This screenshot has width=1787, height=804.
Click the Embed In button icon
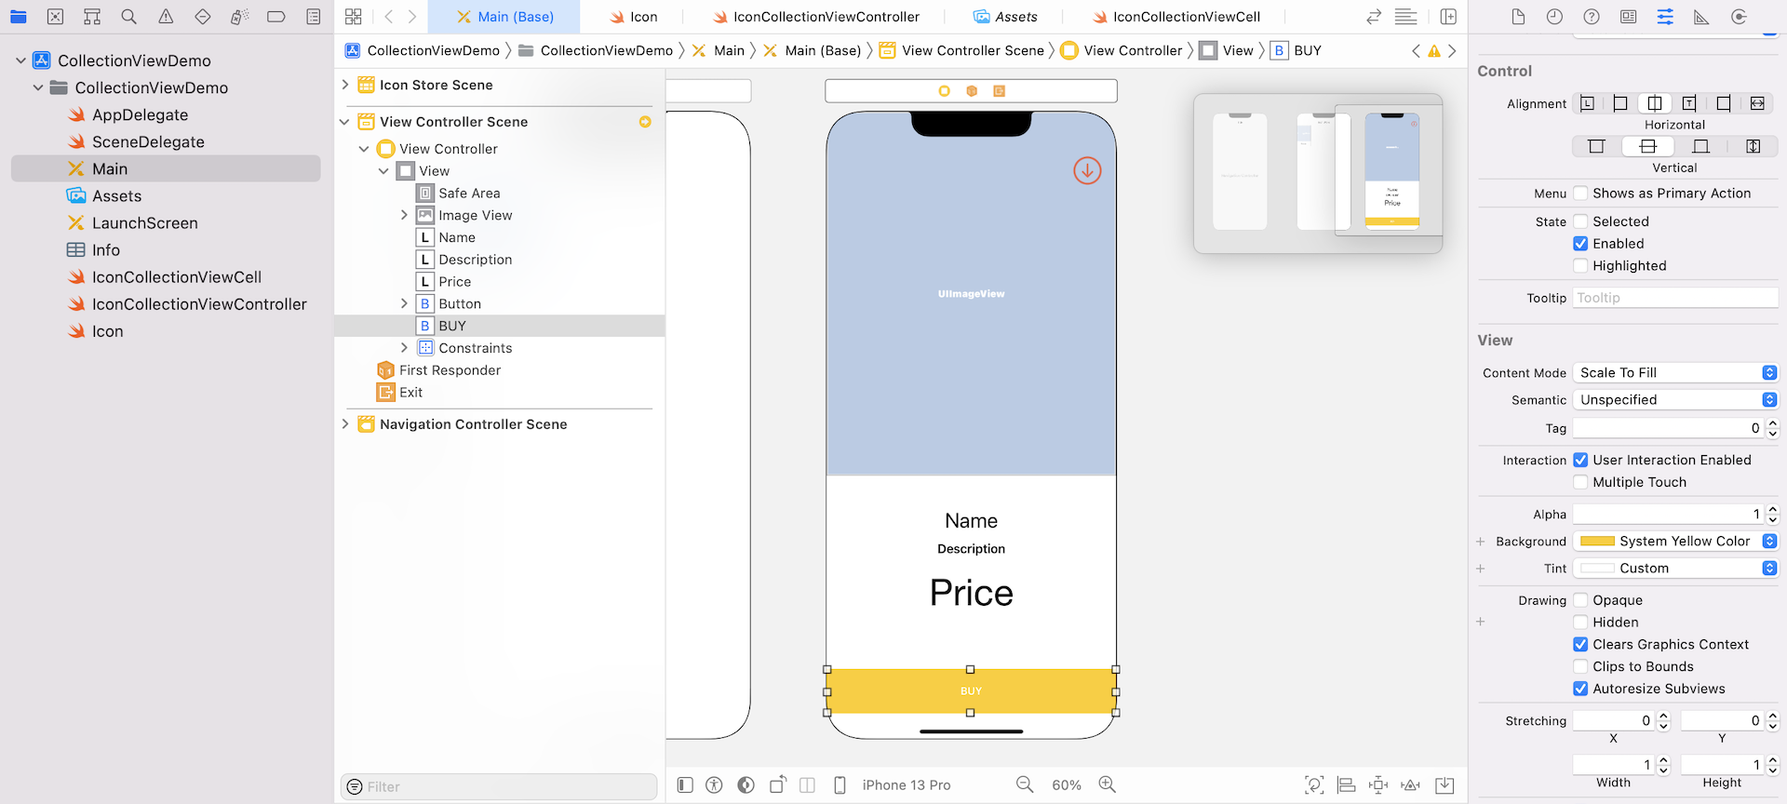coord(1444,784)
